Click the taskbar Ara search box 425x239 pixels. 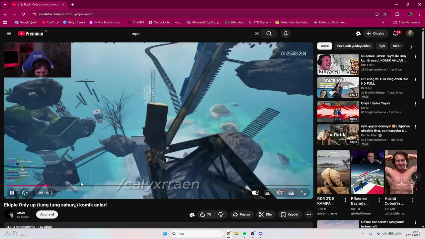click(197, 234)
